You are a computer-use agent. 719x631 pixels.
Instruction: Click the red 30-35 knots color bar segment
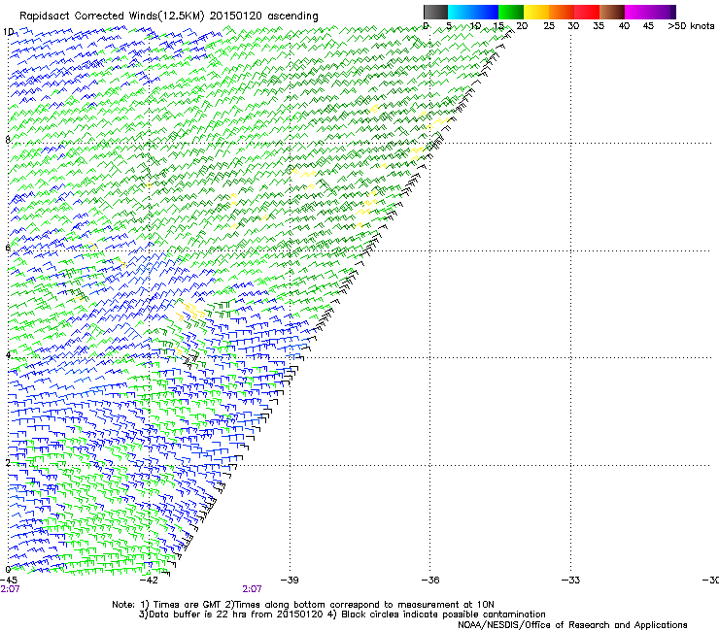[x=587, y=12]
